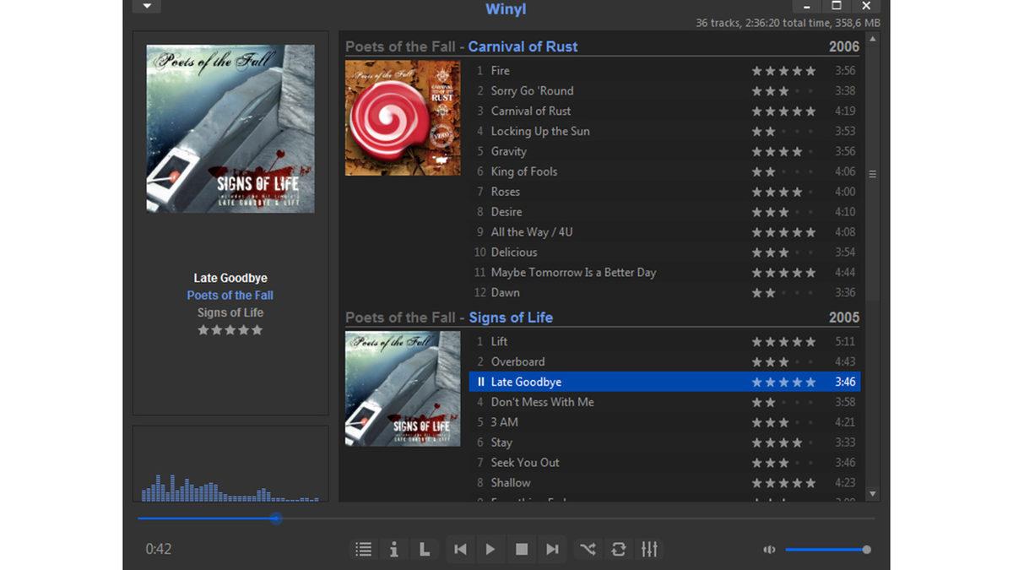Screen dimensions: 1013x570
Task: Open lyrics using the L icon
Action: [425, 549]
